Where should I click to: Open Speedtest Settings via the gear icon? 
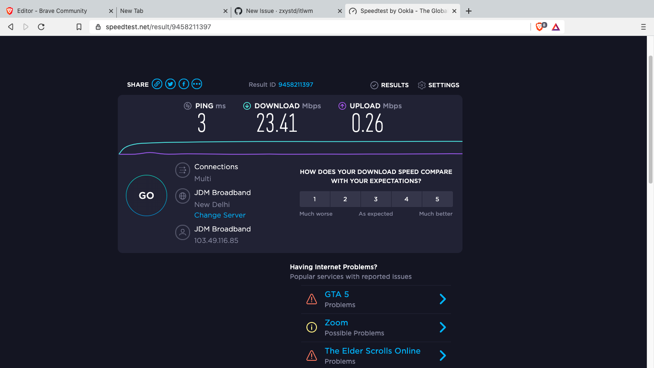point(422,85)
